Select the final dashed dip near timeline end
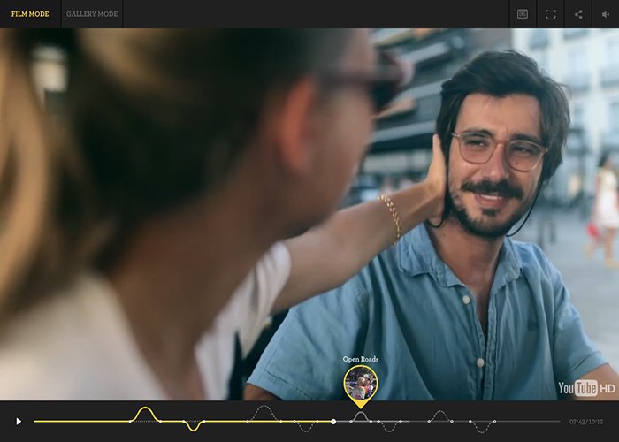 [x=483, y=427]
